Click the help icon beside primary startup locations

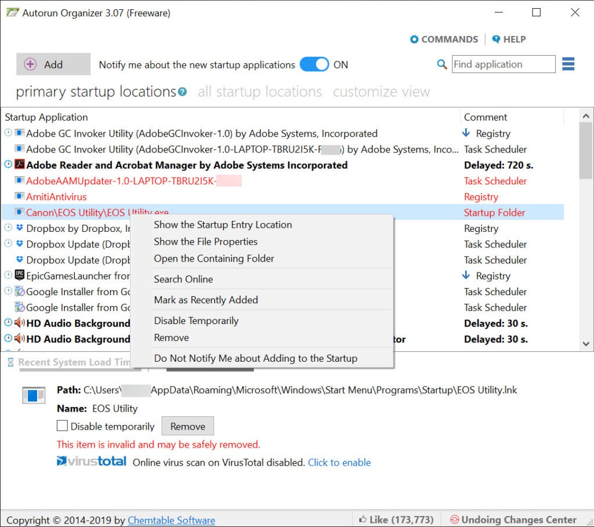click(x=182, y=92)
